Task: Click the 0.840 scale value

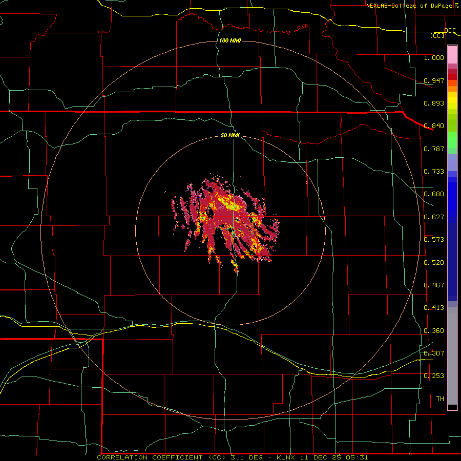Action: [x=434, y=126]
